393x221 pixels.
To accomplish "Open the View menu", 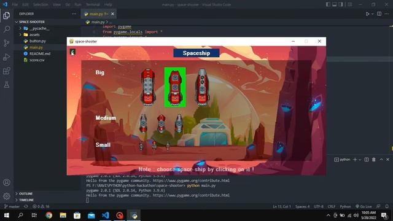I will [56, 4].
